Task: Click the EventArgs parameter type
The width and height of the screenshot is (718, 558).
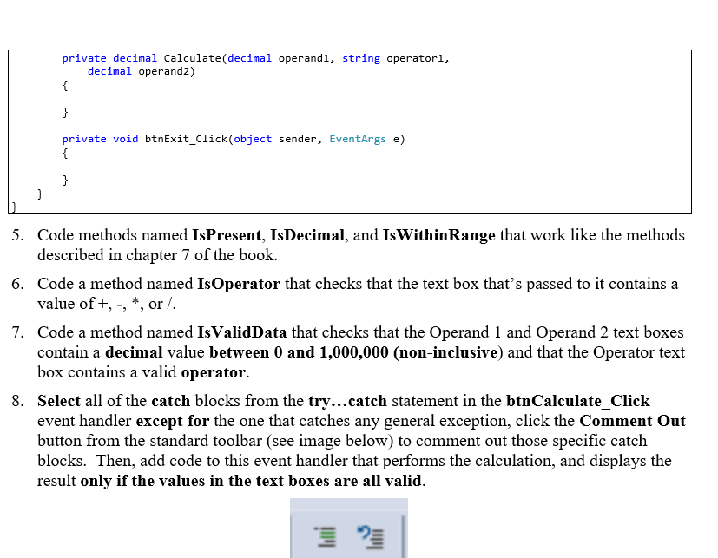Action: pos(357,139)
